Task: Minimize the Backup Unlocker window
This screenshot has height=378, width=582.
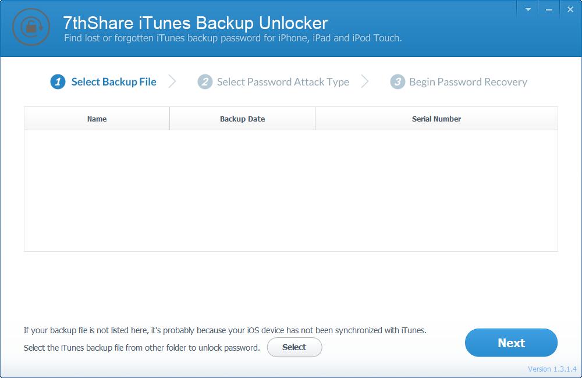Action: (x=549, y=10)
